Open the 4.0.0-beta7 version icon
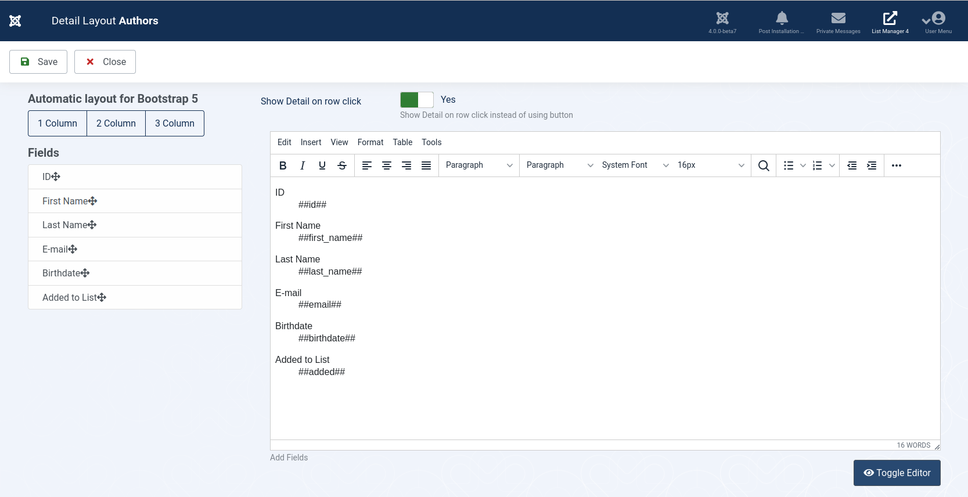Screen dimensions: 968x497 pyautogui.click(x=722, y=22)
